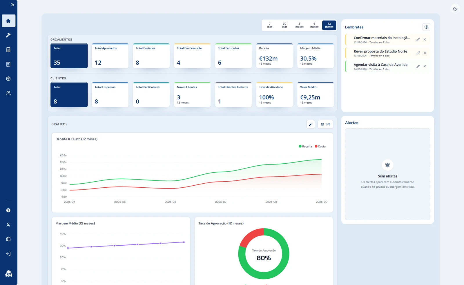
Task: Open the Receita €132m card
Action: [x=275, y=56]
